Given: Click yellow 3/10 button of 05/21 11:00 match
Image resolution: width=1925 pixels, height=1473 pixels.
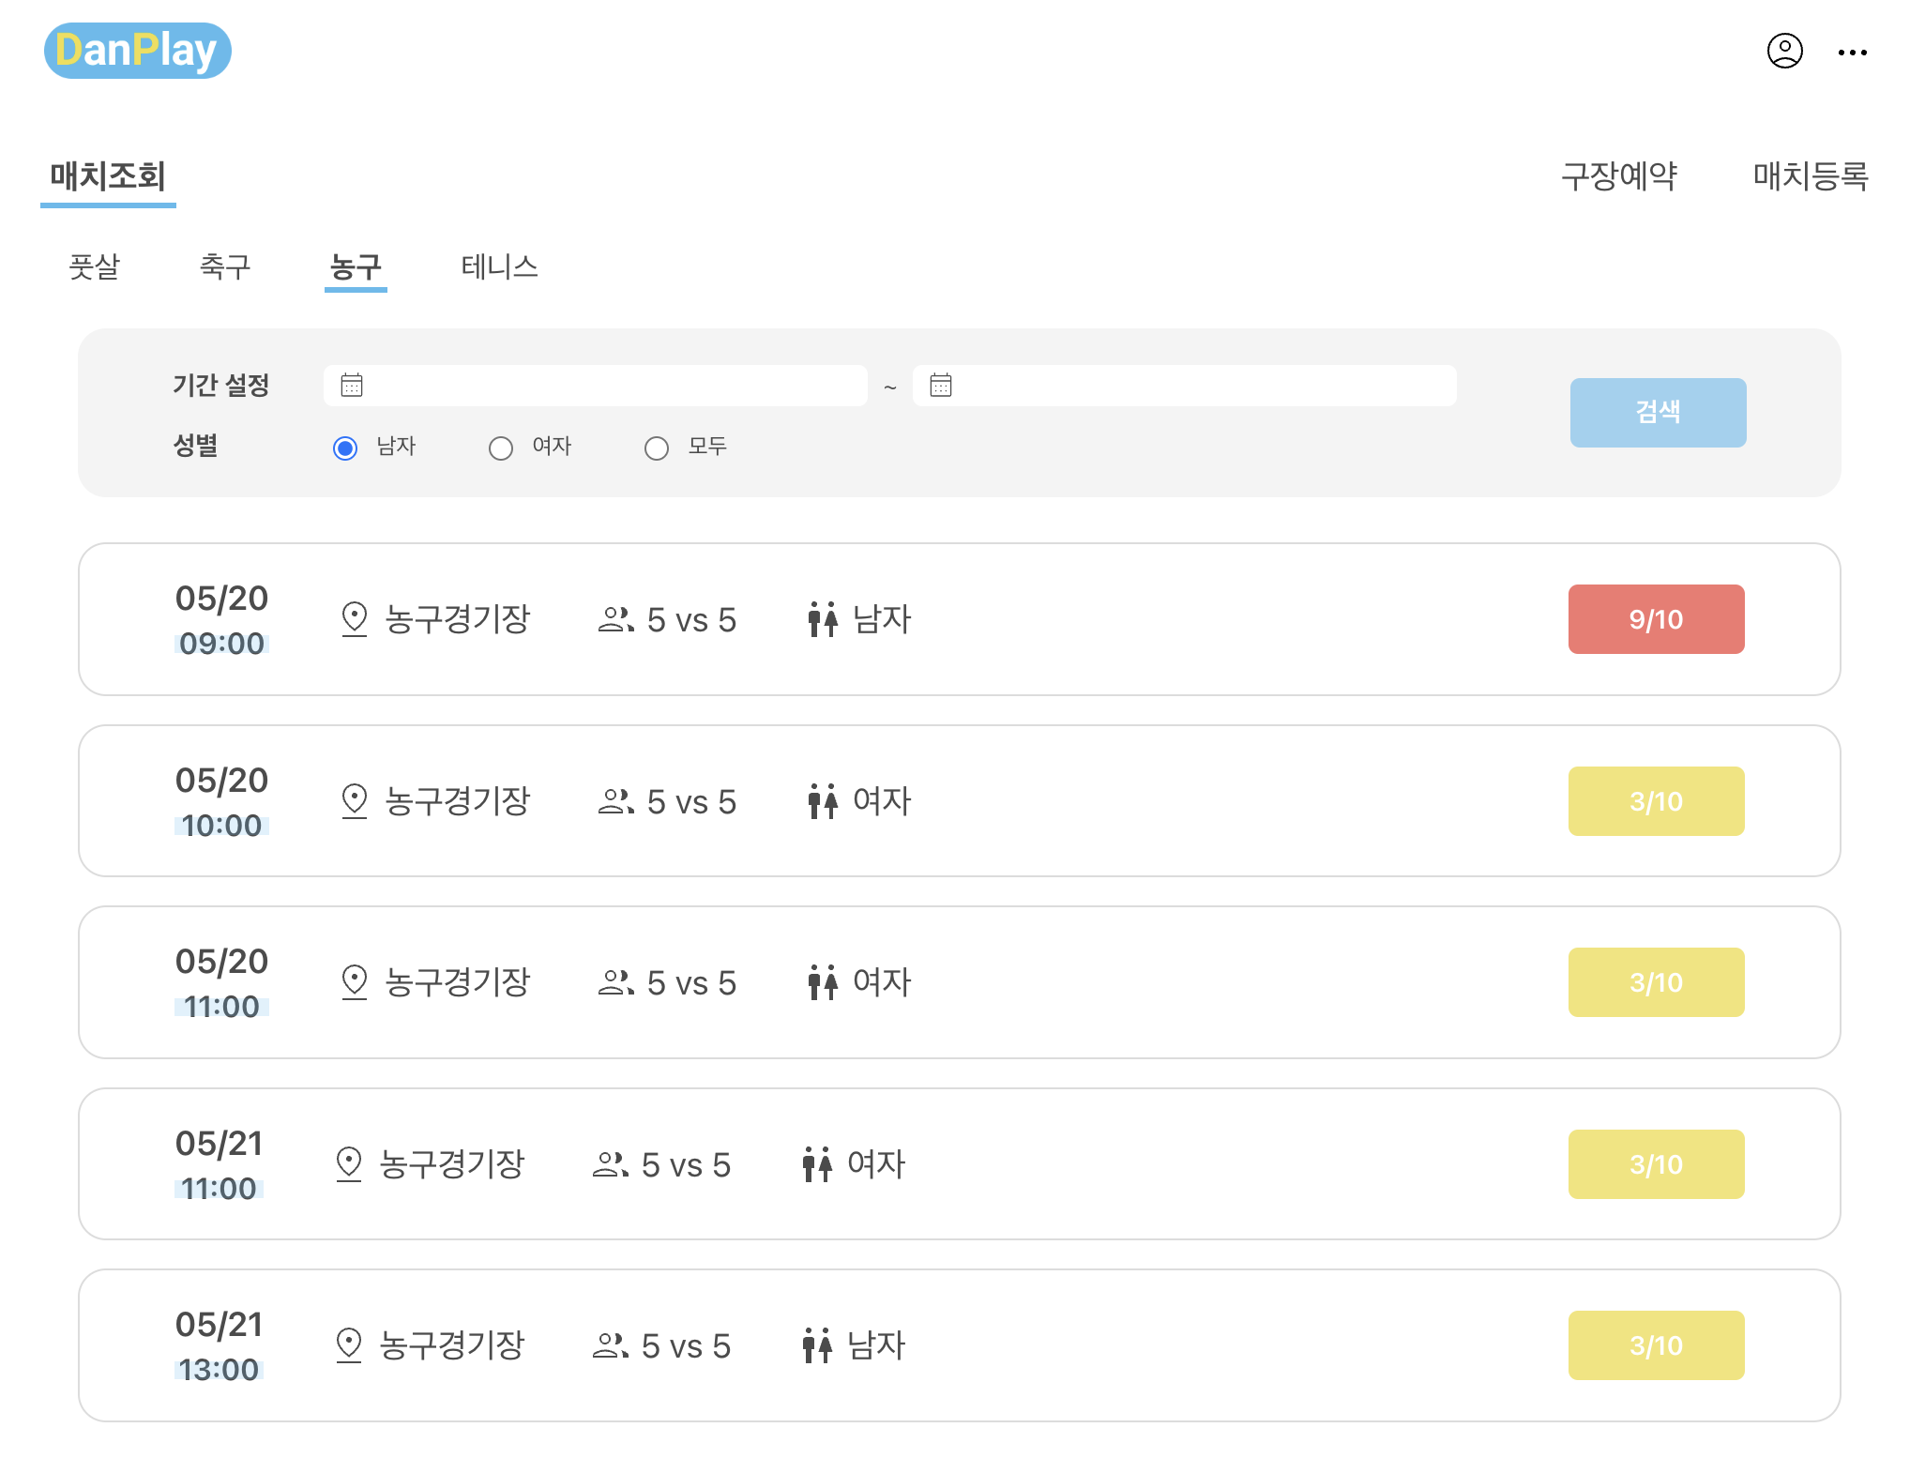Looking at the screenshot, I should tap(1656, 1164).
